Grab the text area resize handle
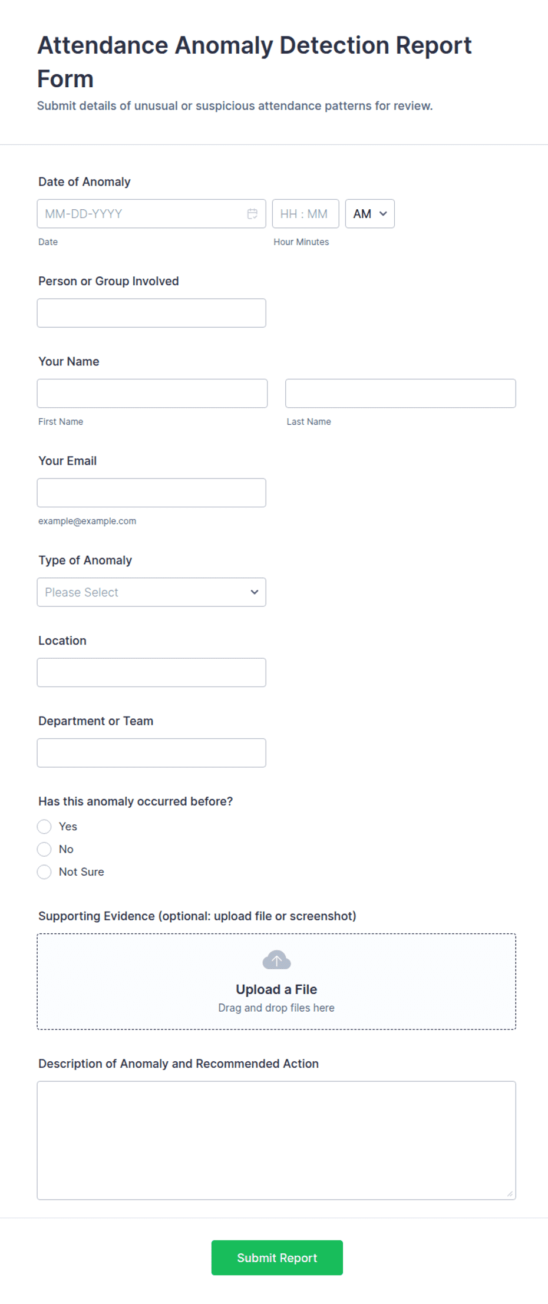The width and height of the screenshot is (548, 1304). [x=510, y=1194]
